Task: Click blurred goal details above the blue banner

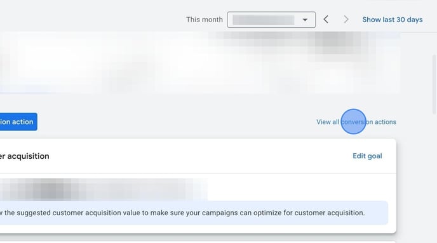Action: (x=103, y=189)
